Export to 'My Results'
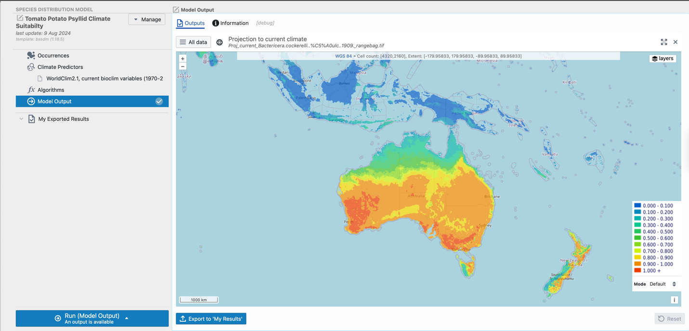The width and height of the screenshot is (689, 331). [x=211, y=319]
